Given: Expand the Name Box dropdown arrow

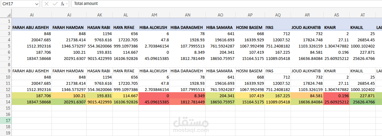Looking at the screenshot, I should pyautogui.click(x=37, y=4).
